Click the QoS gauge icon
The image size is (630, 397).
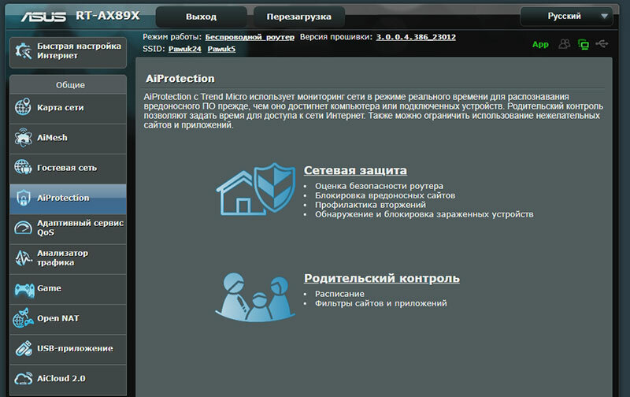(23, 228)
